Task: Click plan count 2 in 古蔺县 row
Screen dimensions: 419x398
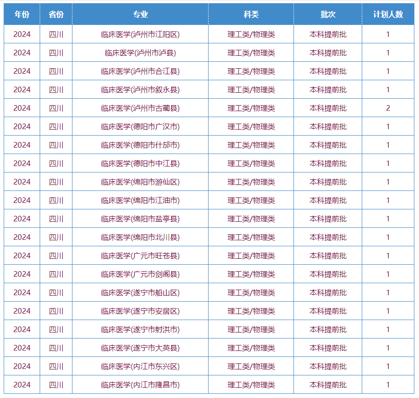Action: click(388, 108)
